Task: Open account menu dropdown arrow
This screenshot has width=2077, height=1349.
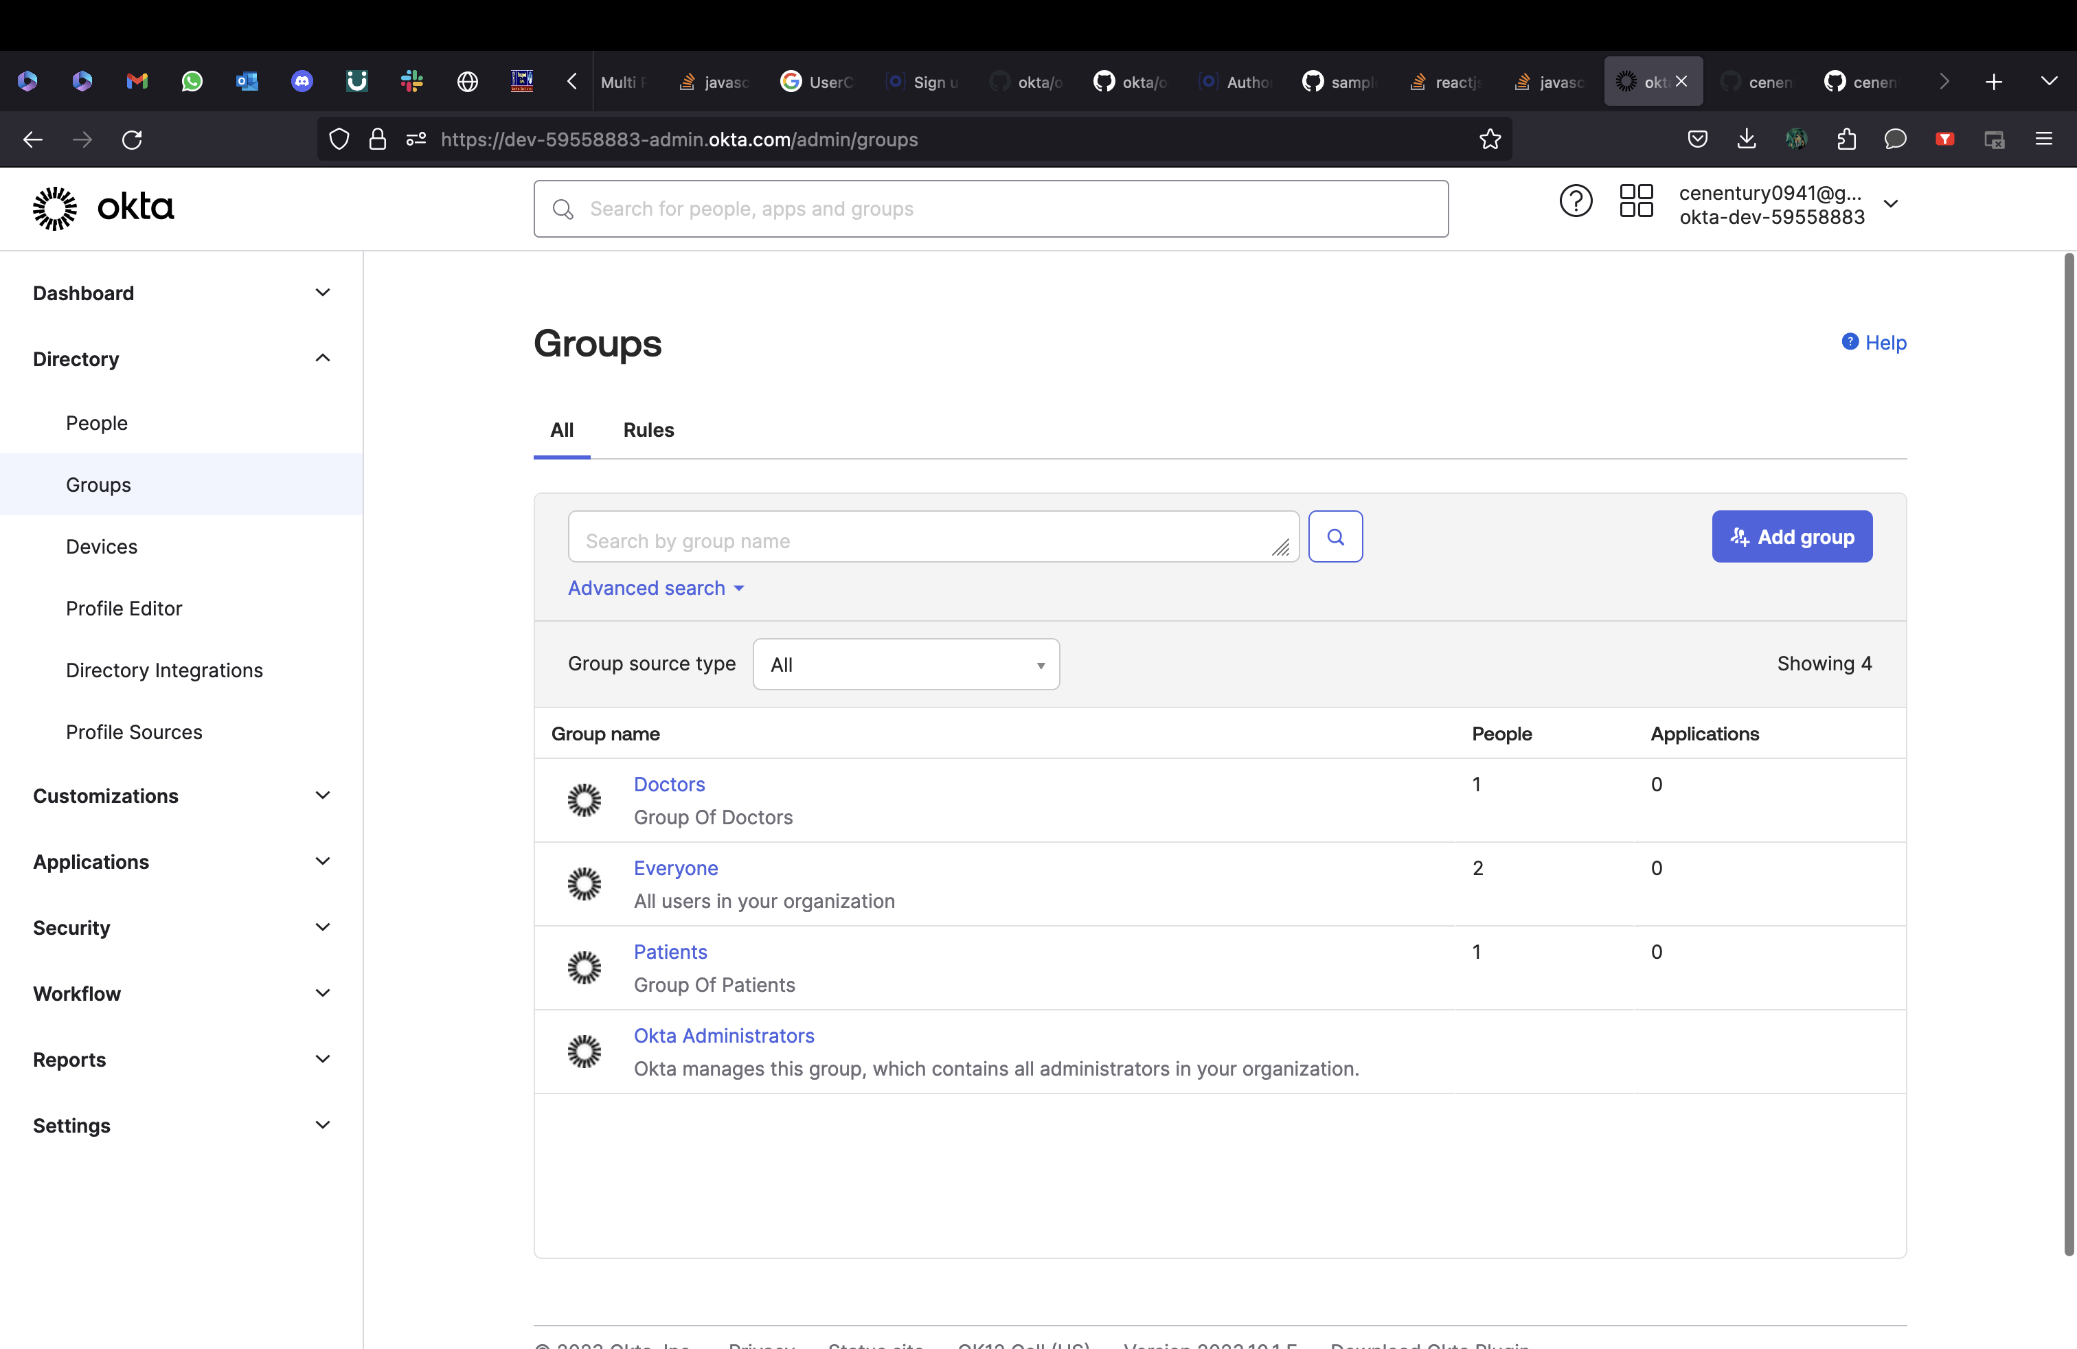Action: (x=1890, y=204)
